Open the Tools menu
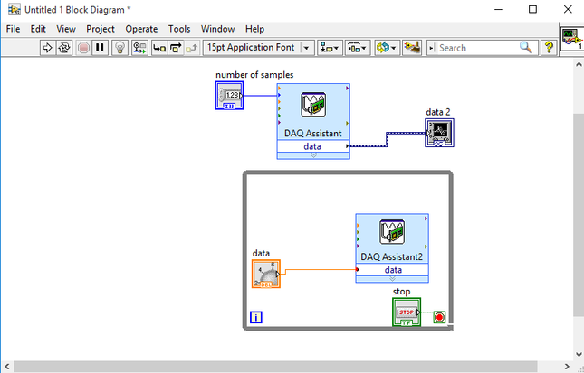584x373 pixels. pos(179,29)
